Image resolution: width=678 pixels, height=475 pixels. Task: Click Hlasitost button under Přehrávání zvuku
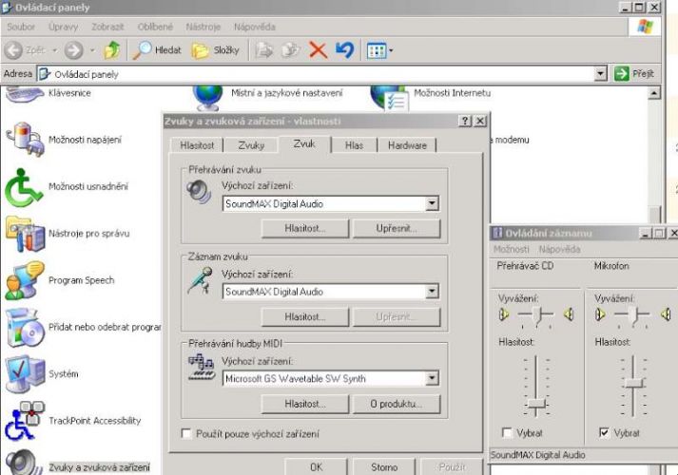pos(305,228)
